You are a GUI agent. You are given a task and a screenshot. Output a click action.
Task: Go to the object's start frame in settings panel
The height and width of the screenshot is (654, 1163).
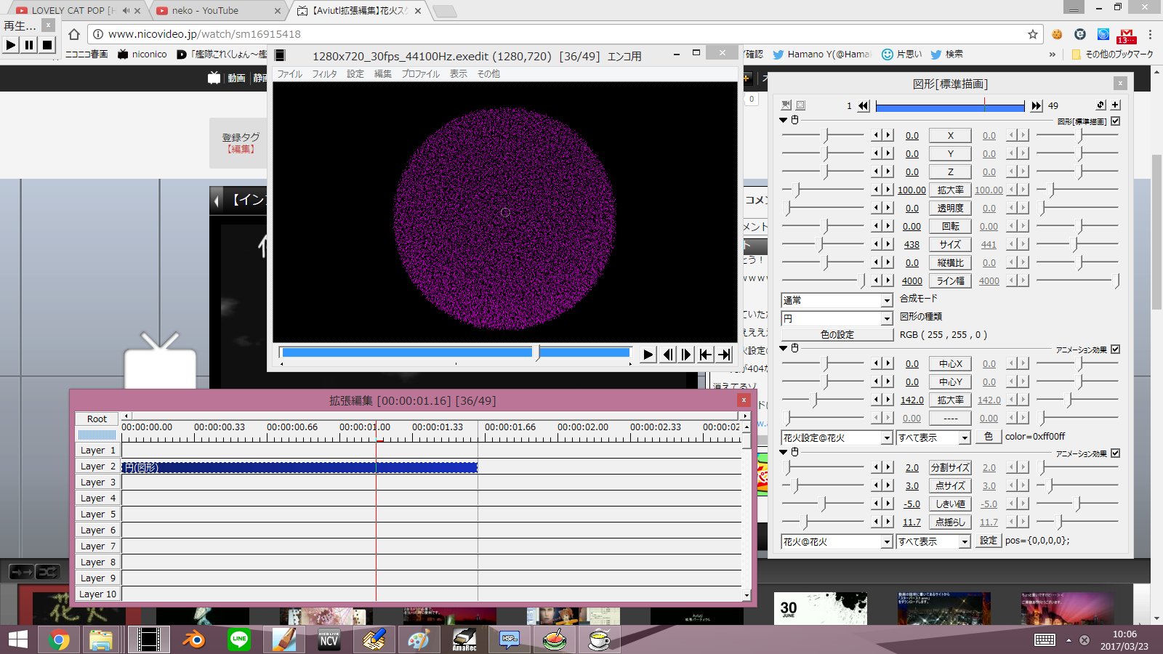(864, 106)
